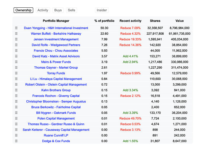The image size is (197, 148).
Task: Switch to the Sells tab
Action: tap(71, 10)
